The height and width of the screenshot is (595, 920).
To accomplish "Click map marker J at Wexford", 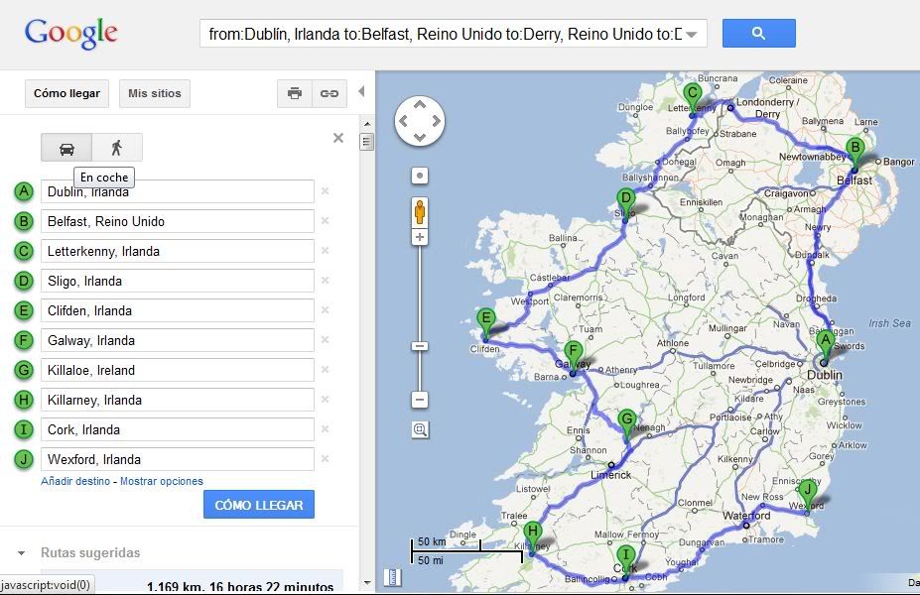I will [x=807, y=495].
